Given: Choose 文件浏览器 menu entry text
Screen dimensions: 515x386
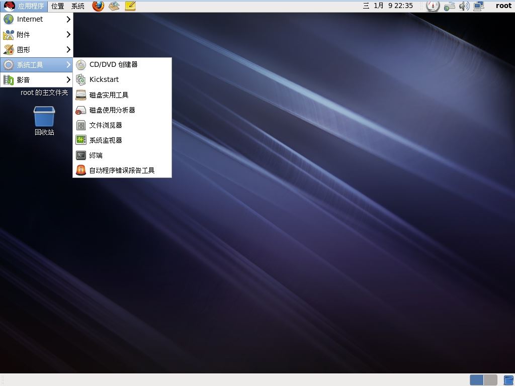Looking at the screenshot, I should coord(106,125).
